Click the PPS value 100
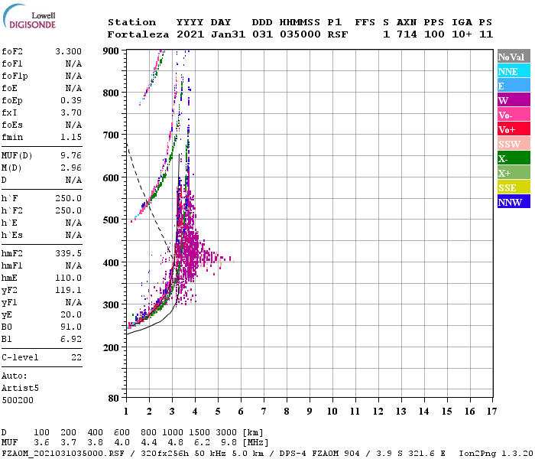535x459 pixels. click(434, 34)
